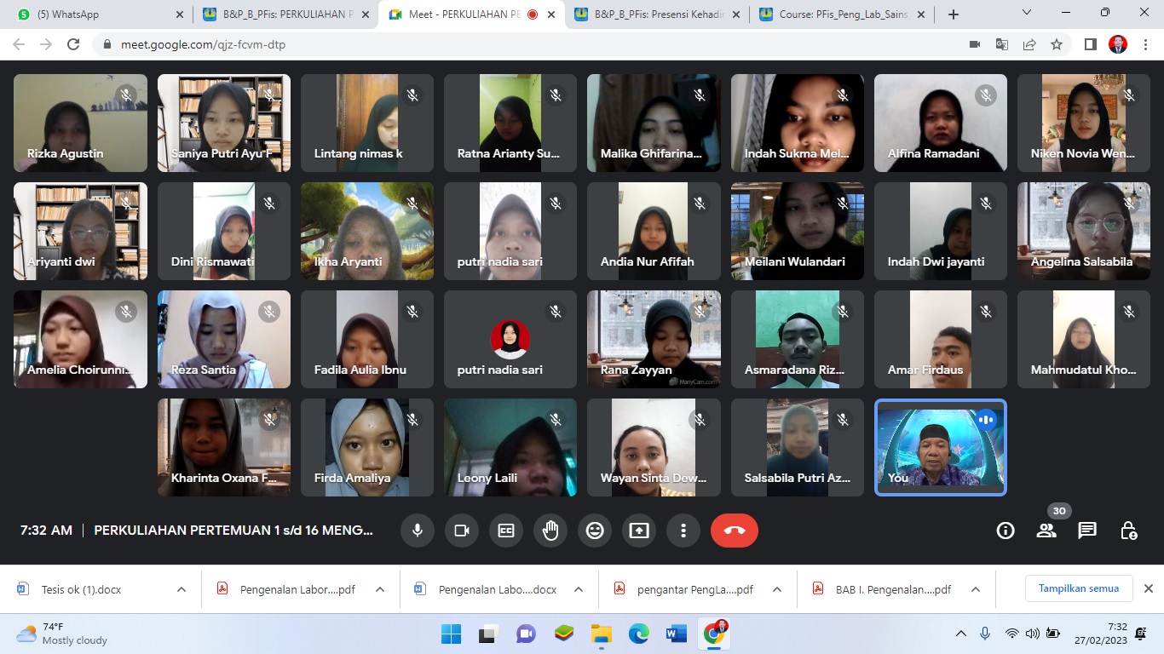The image size is (1164, 654).
Task: Expand options for Tesis ok (1).docx download
Action: 182,589
